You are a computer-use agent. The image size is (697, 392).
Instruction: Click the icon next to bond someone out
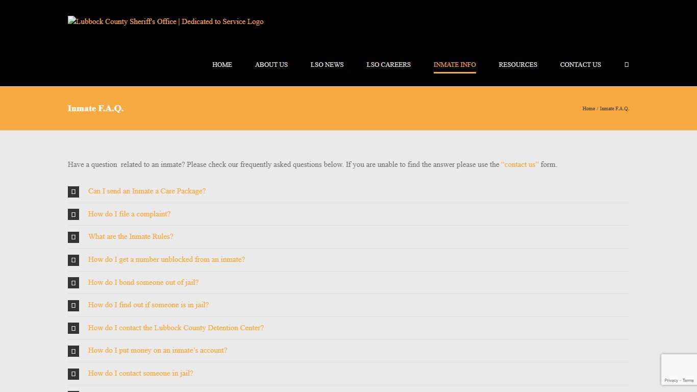(x=73, y=283)
